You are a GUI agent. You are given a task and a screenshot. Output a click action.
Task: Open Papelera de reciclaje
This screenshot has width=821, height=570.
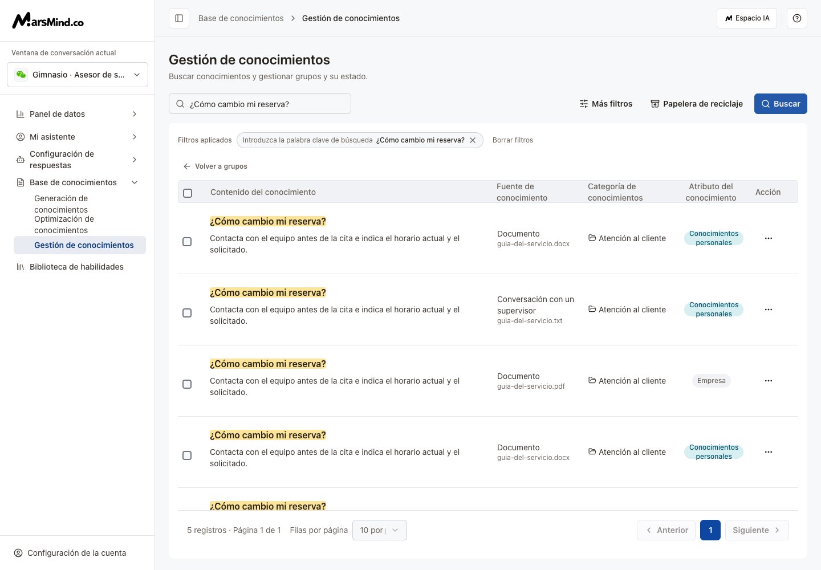697,104
